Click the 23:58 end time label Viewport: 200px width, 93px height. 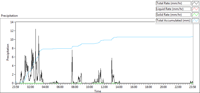(x=193, y=87)
